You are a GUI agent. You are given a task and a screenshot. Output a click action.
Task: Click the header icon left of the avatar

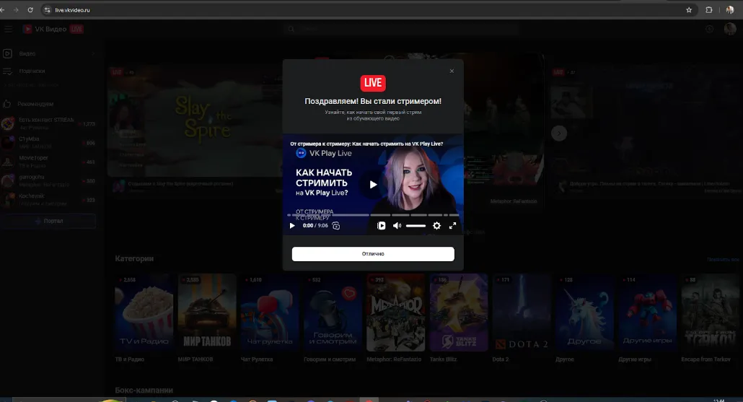[x=709, y=29]
